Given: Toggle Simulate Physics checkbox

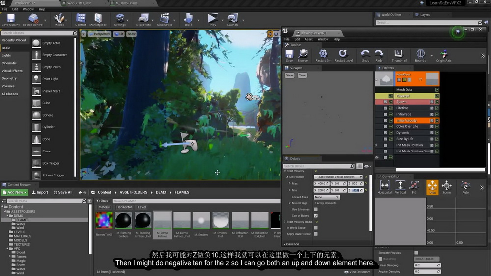Looking at the screenshot, I should [416, 253].
